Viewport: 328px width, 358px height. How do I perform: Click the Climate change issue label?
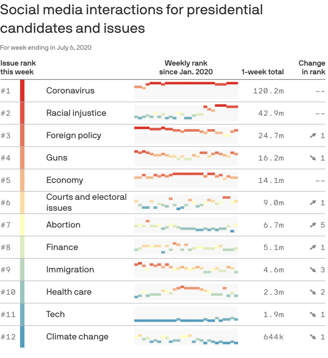tap(77, 337)
